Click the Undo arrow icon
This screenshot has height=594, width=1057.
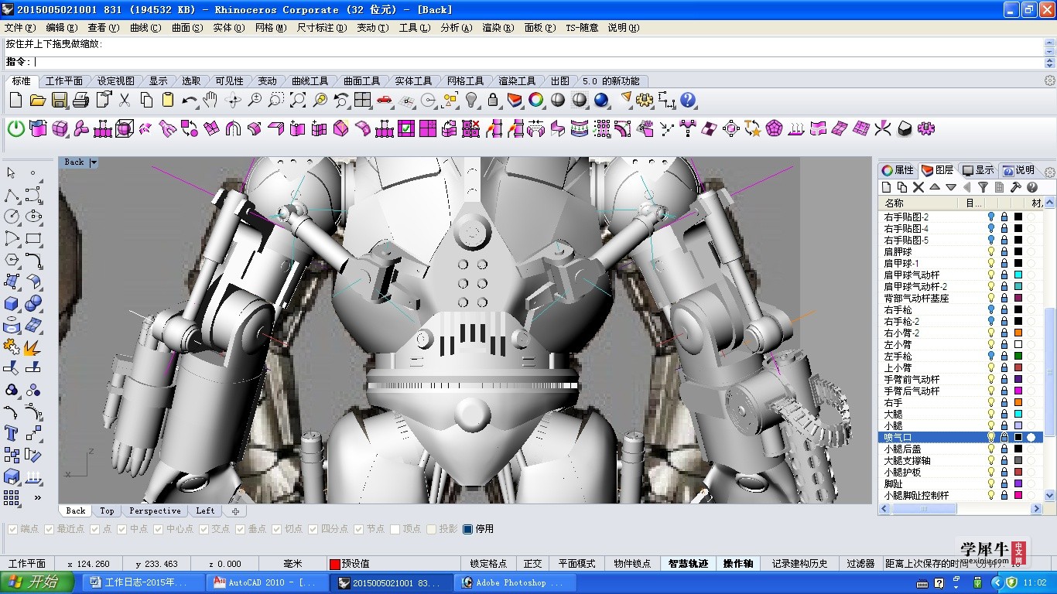pos(190,100)
